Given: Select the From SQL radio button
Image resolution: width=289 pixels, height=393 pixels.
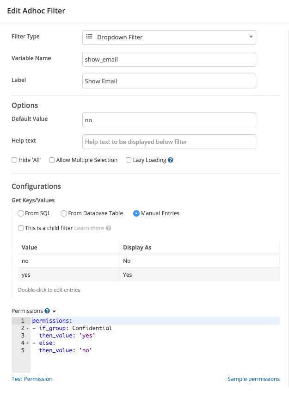Looking at the screenshot, I should pyautogui.click(x=20, y=213).
